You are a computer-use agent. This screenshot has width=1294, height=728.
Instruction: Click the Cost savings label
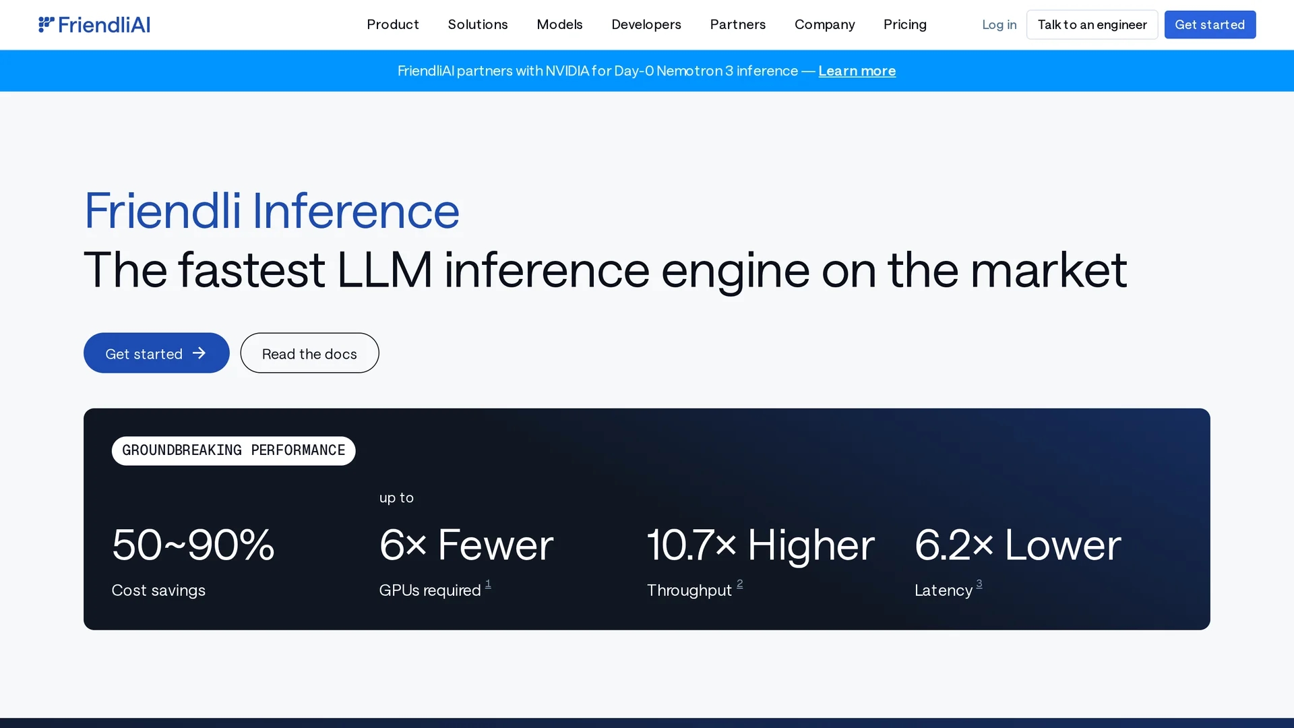pyautogui.click(x=158, y=590)
